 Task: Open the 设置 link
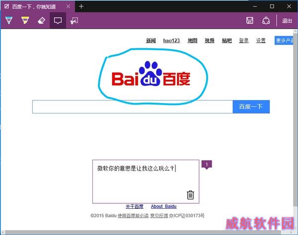[x=261, y=40]
